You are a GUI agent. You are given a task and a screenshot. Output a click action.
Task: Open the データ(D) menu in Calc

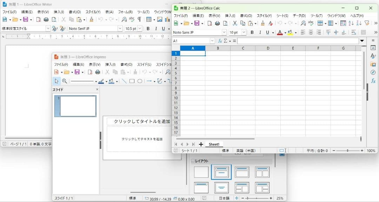click(x=299, y=15)
